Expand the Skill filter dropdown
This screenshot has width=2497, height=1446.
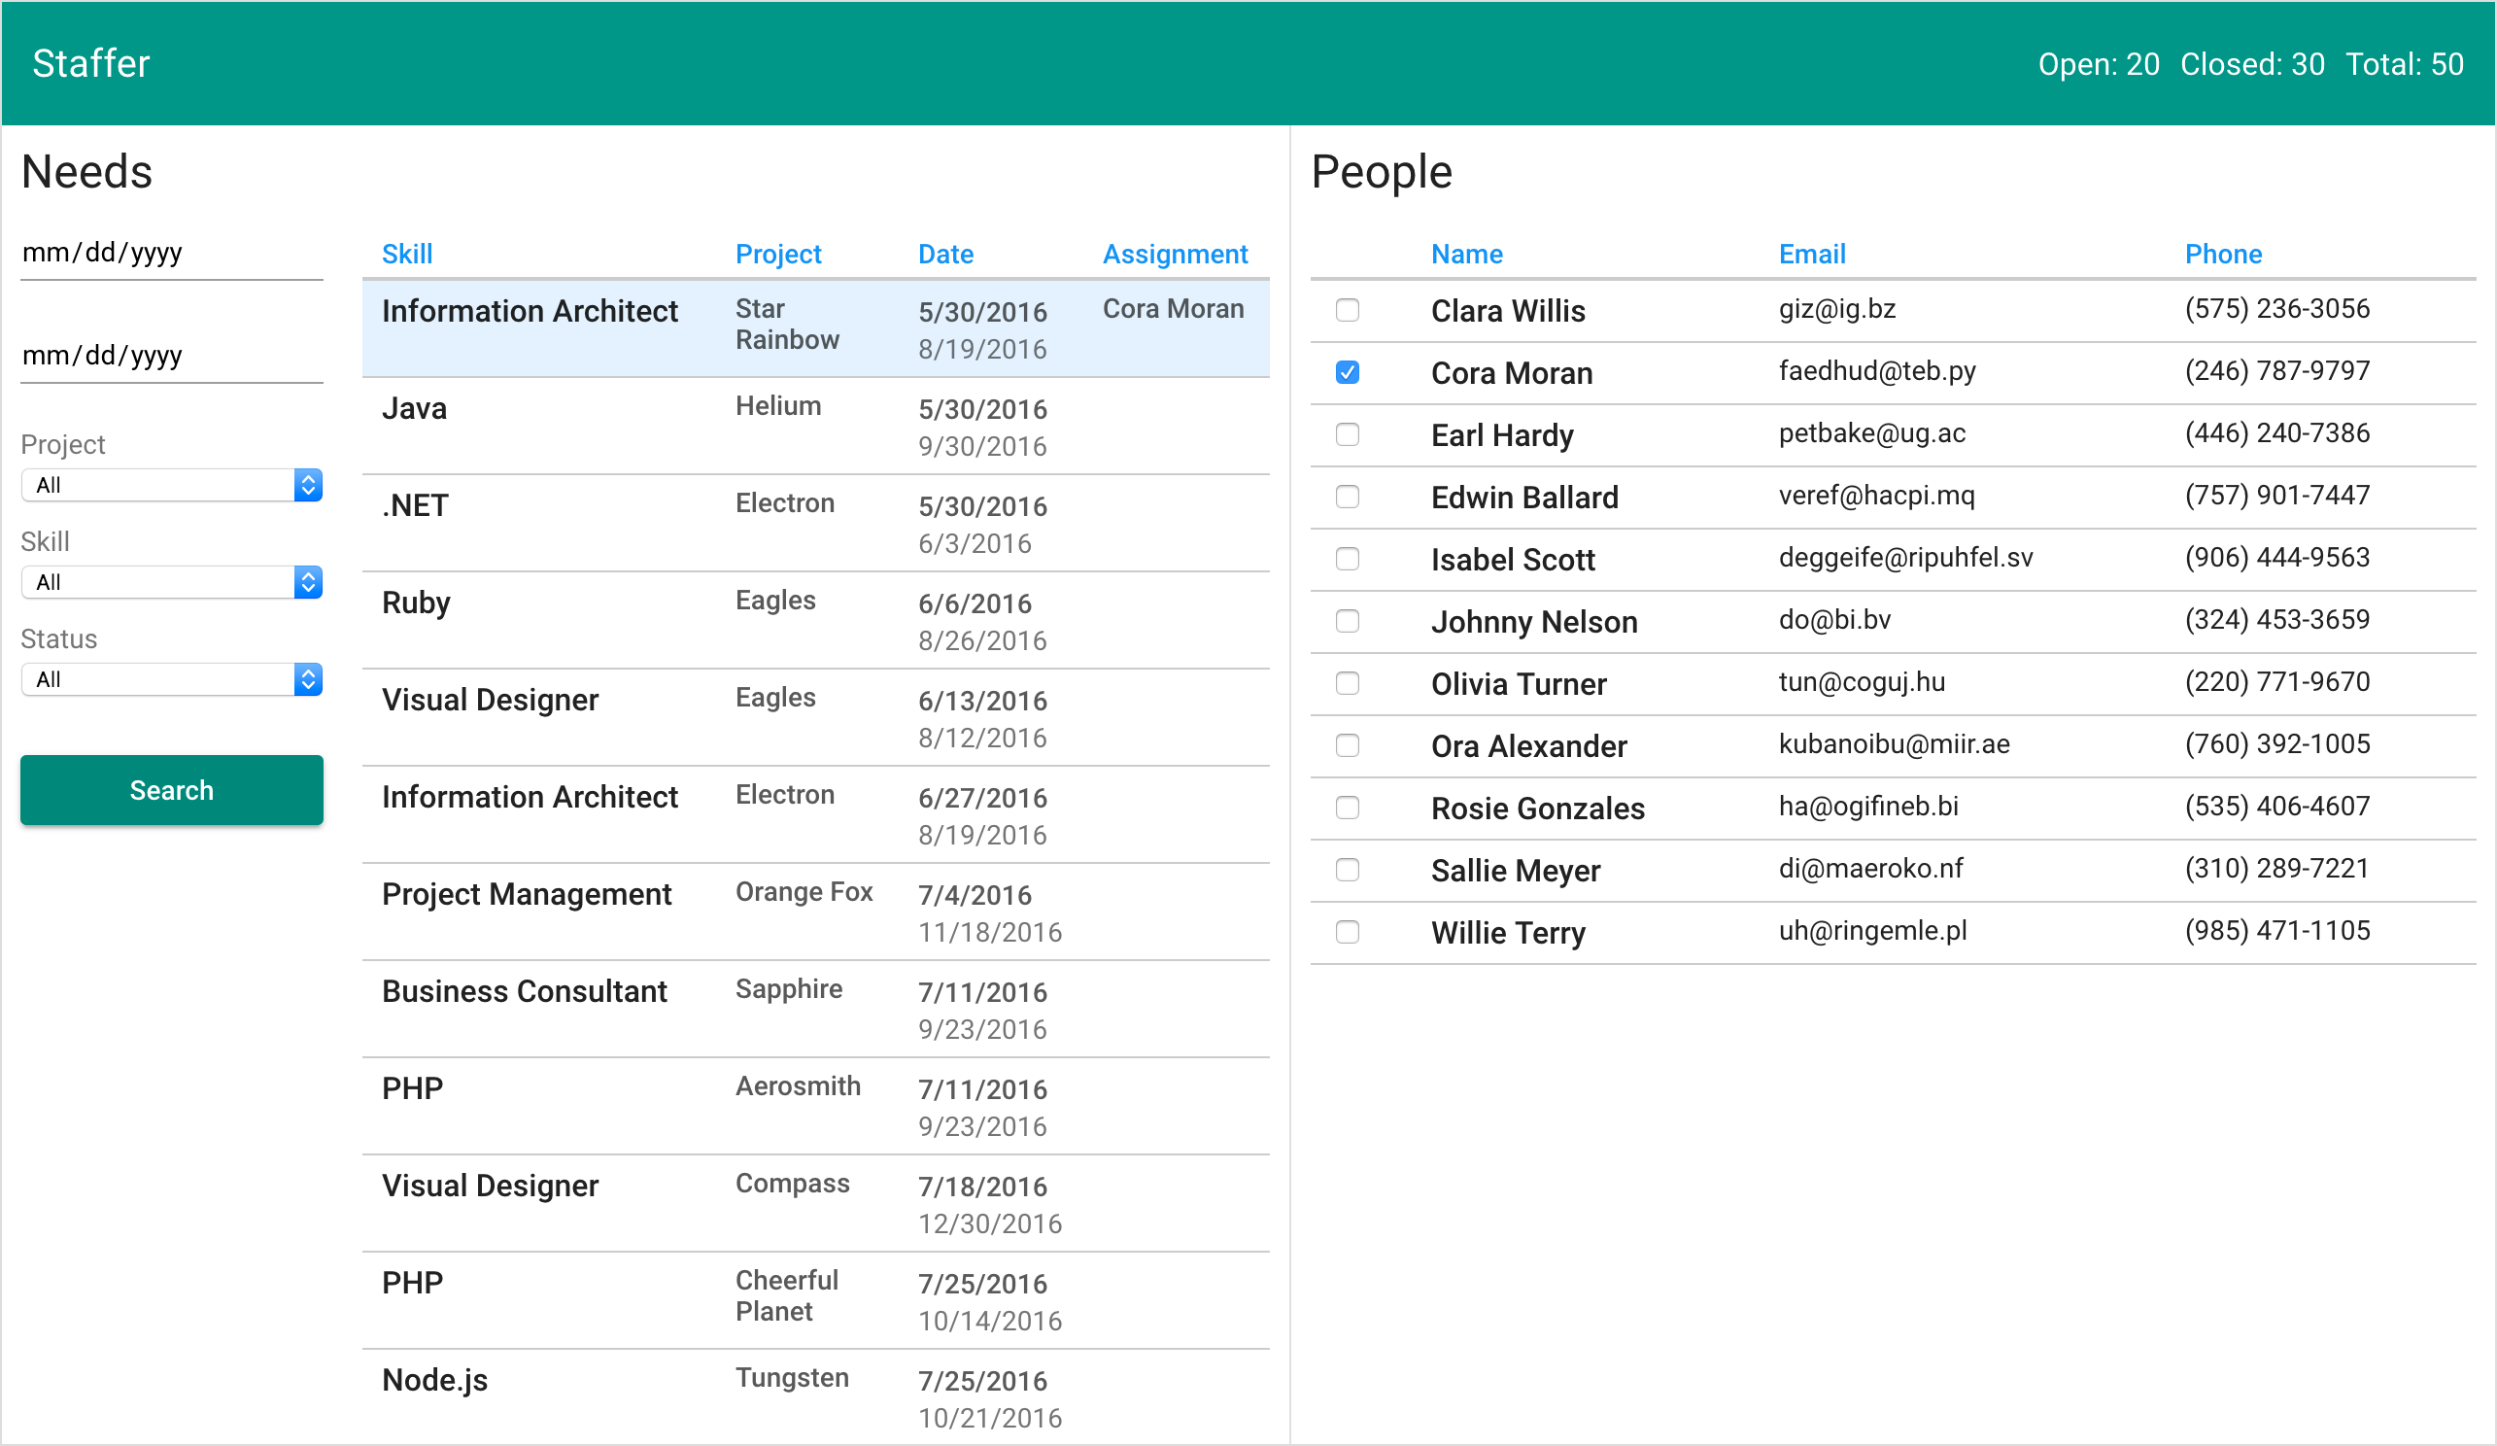171,582
